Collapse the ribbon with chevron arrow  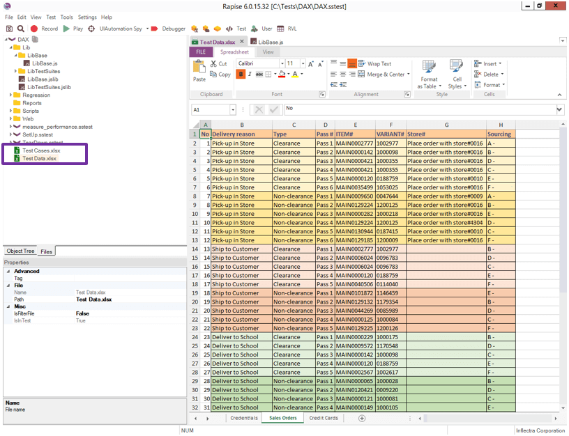[559, 95]
